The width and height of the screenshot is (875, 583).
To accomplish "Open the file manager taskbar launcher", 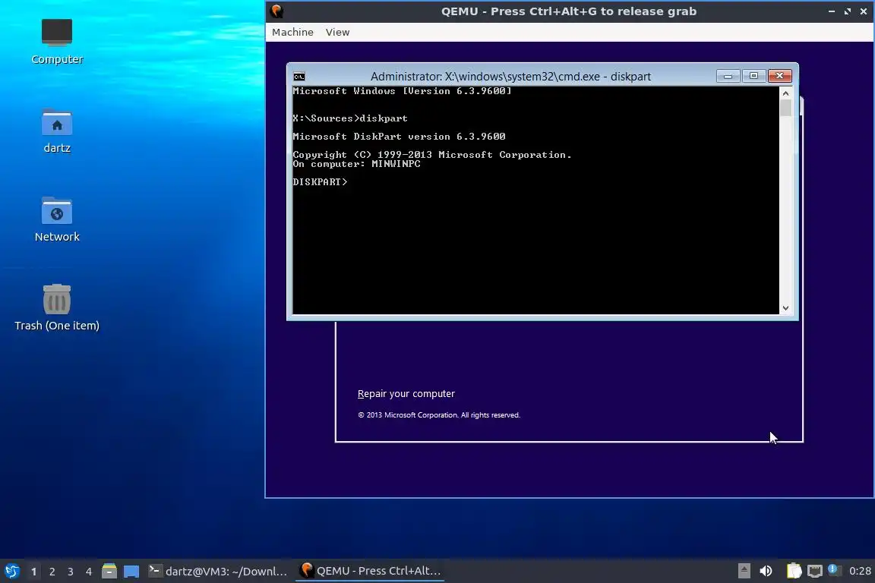I will (109, 572).
